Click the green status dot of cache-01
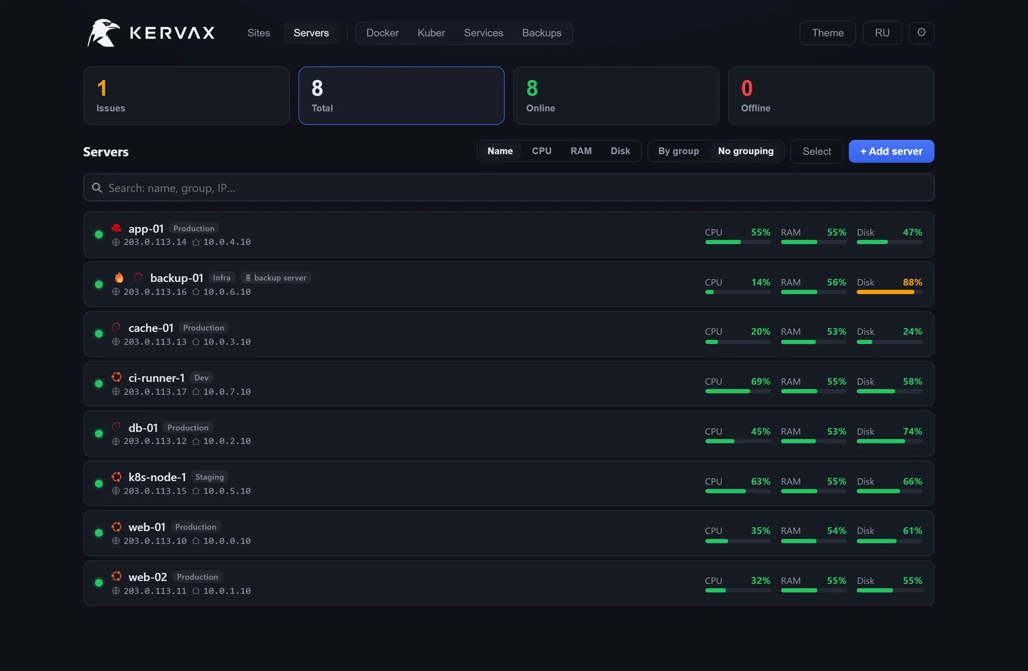The image size is (1028, 671). (x=99, y=333)
